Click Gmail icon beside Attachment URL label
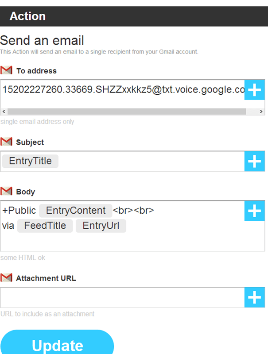 (6, 277)
